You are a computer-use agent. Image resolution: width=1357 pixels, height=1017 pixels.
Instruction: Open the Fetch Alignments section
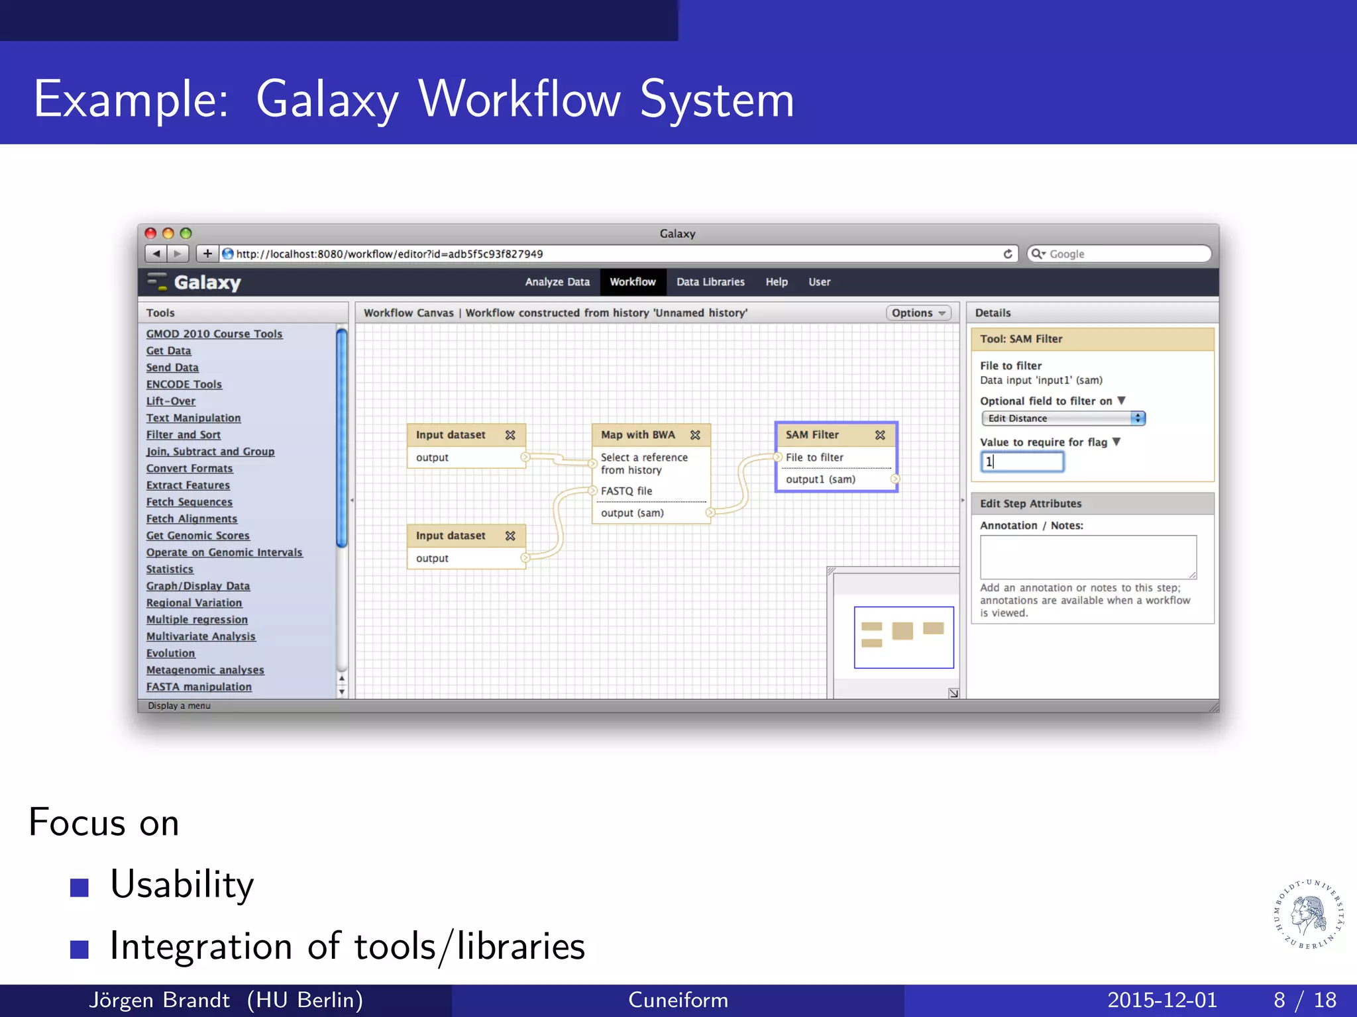click(x=191, y=519)
